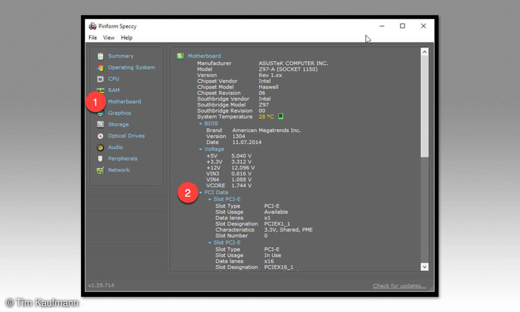
Task: Collapse the Slot PCI-E PCIEX1_1 entry
Action: pos(210,200)
